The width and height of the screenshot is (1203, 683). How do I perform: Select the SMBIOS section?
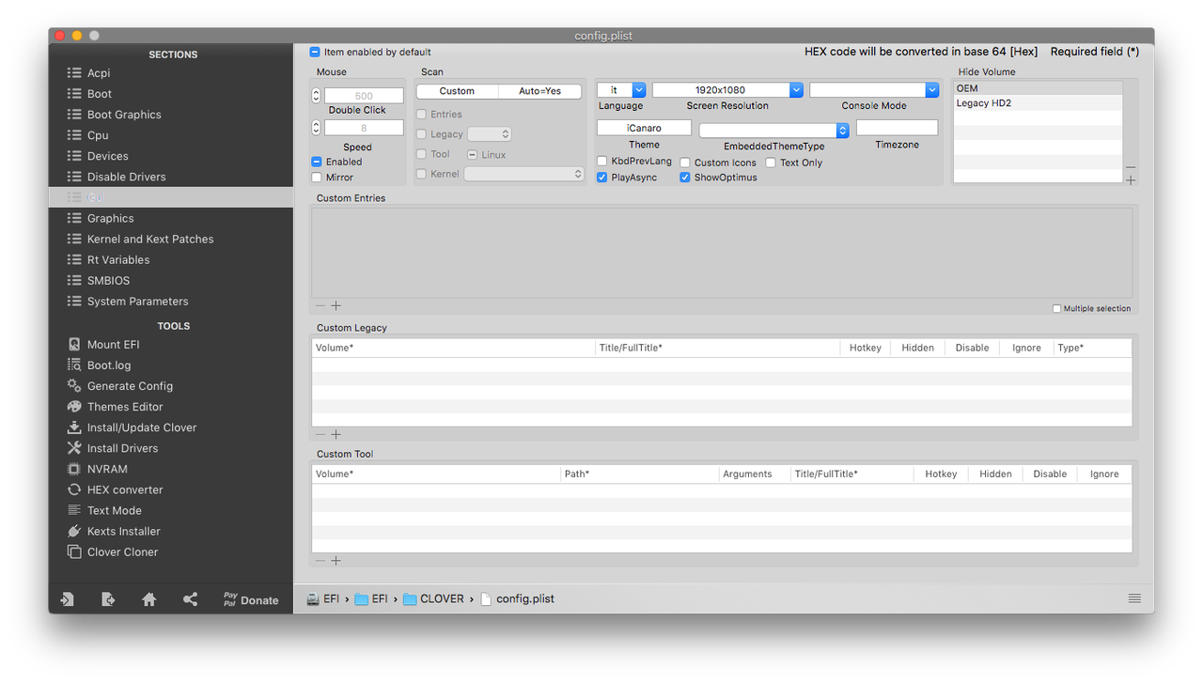108,280
